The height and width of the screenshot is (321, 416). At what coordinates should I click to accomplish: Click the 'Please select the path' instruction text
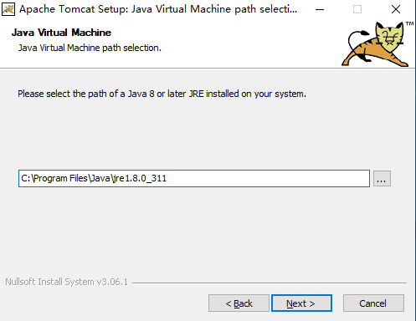[63, 94]
